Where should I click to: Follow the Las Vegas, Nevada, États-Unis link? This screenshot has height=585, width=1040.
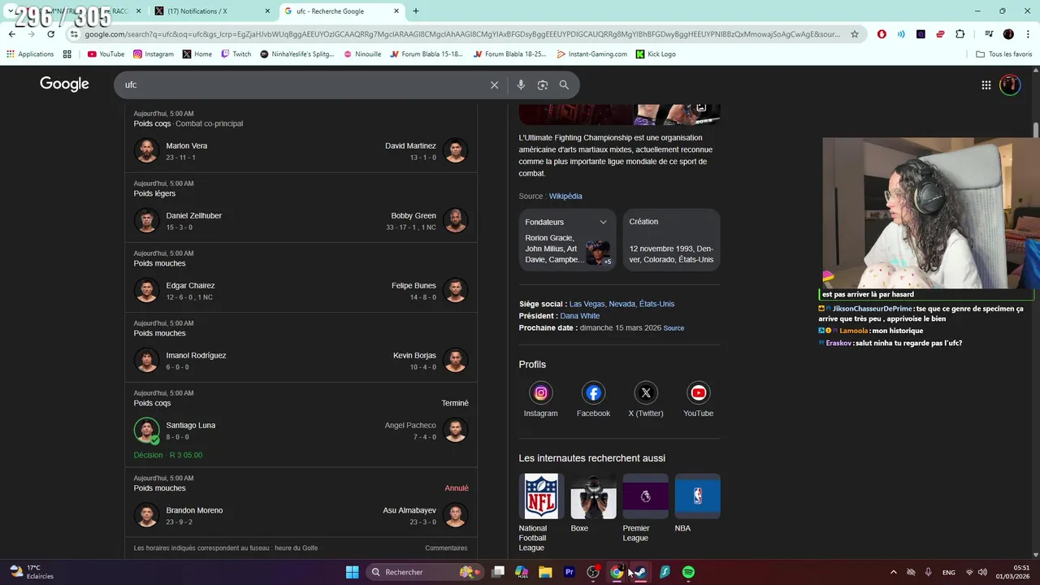pos(622,304)
